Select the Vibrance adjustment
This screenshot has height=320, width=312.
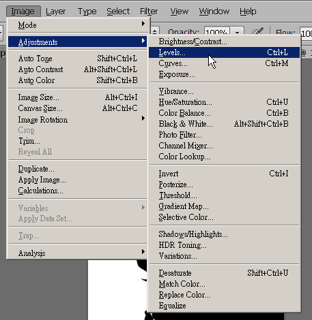(224, 91)
